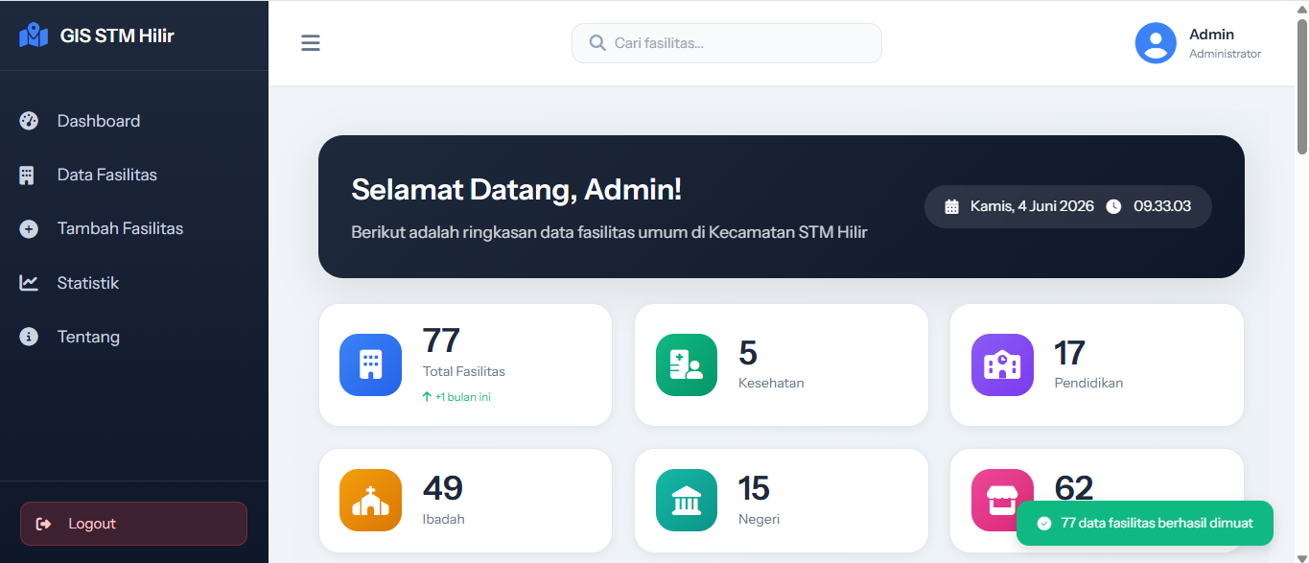Click the teal Negeri landmark icon
Image resolution: width=1309 pixels, height=563 pixels.
point(687,500)
